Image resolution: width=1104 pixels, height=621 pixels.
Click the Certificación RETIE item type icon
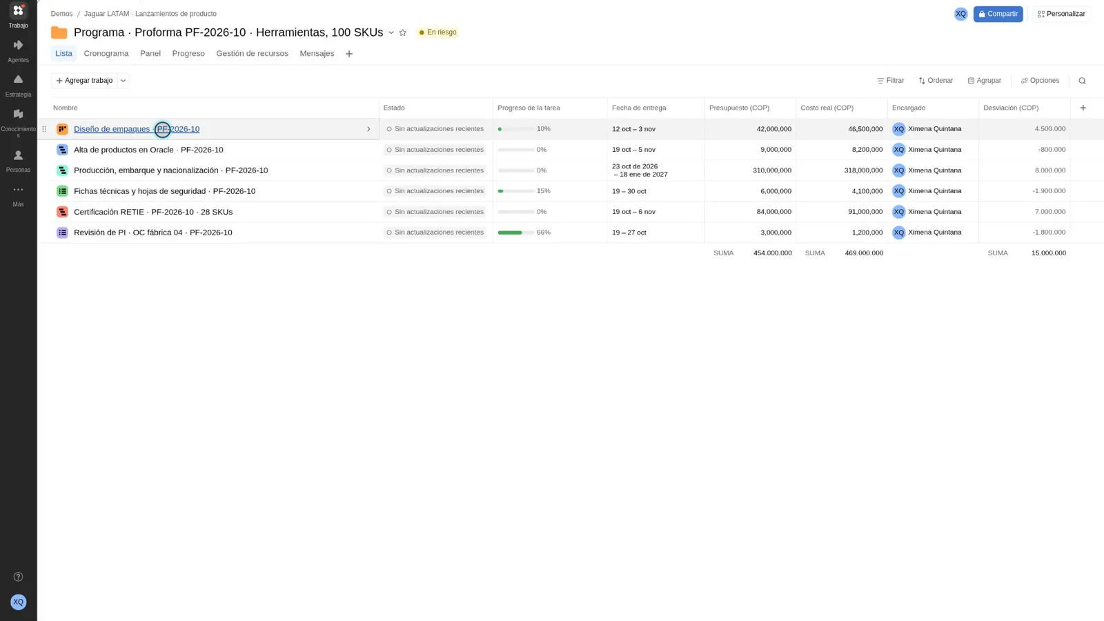click(62, 212)
